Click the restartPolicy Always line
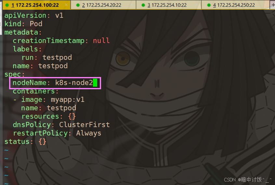Image resolution: width=275 pixels, height=185 pixels. pyautogui.click(x=57, y=133)
